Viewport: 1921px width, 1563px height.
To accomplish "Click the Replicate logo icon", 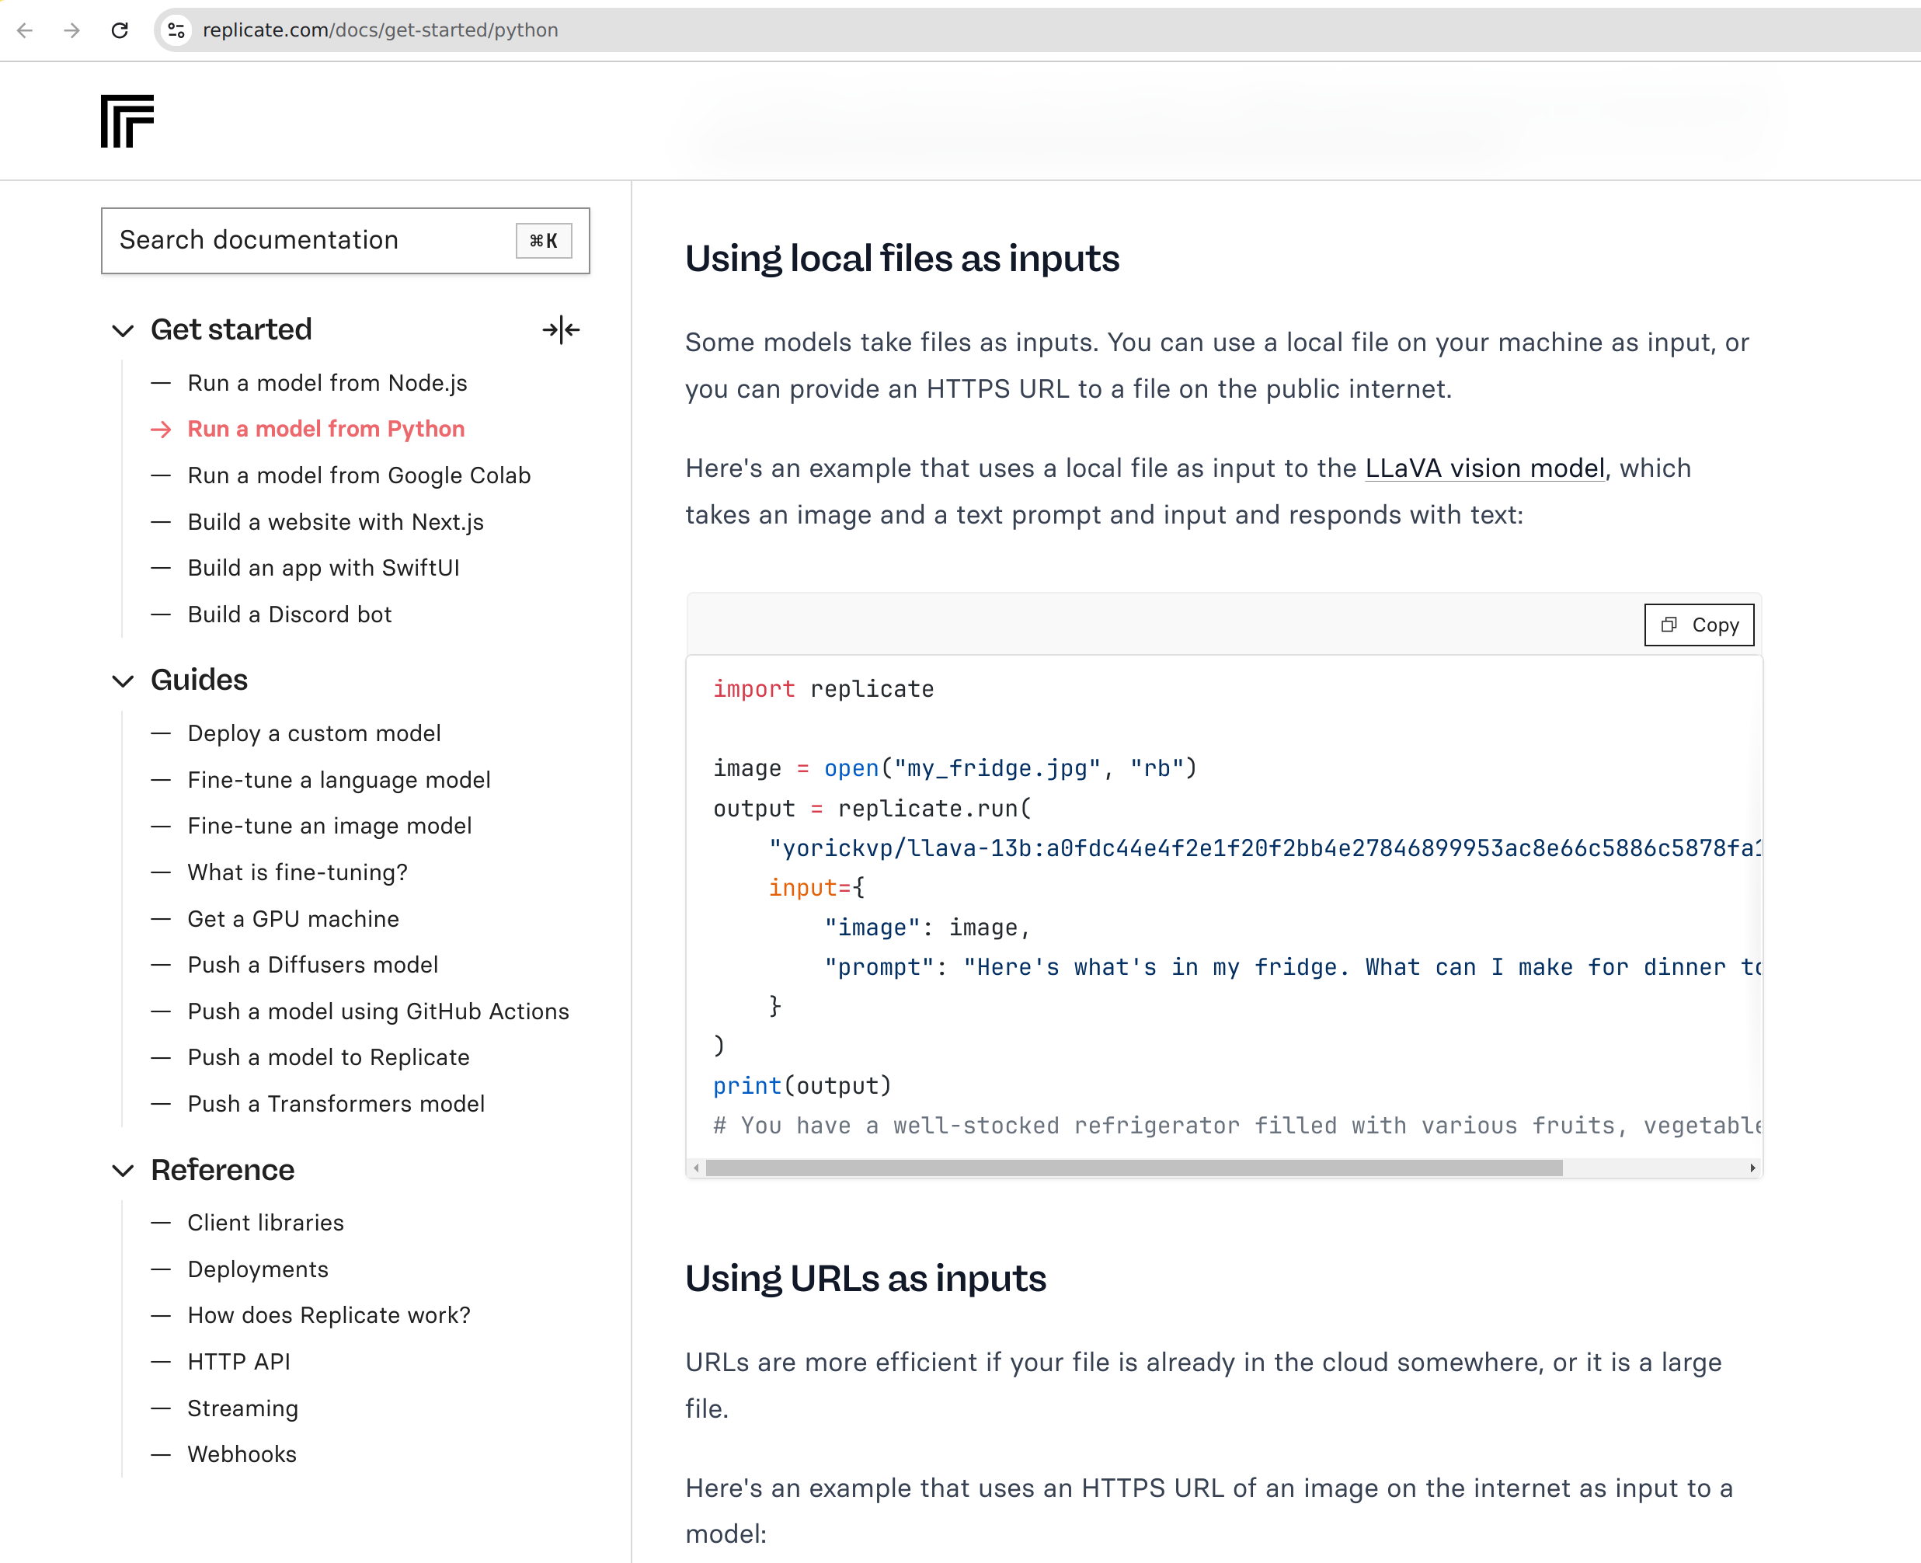I will 127,120.
